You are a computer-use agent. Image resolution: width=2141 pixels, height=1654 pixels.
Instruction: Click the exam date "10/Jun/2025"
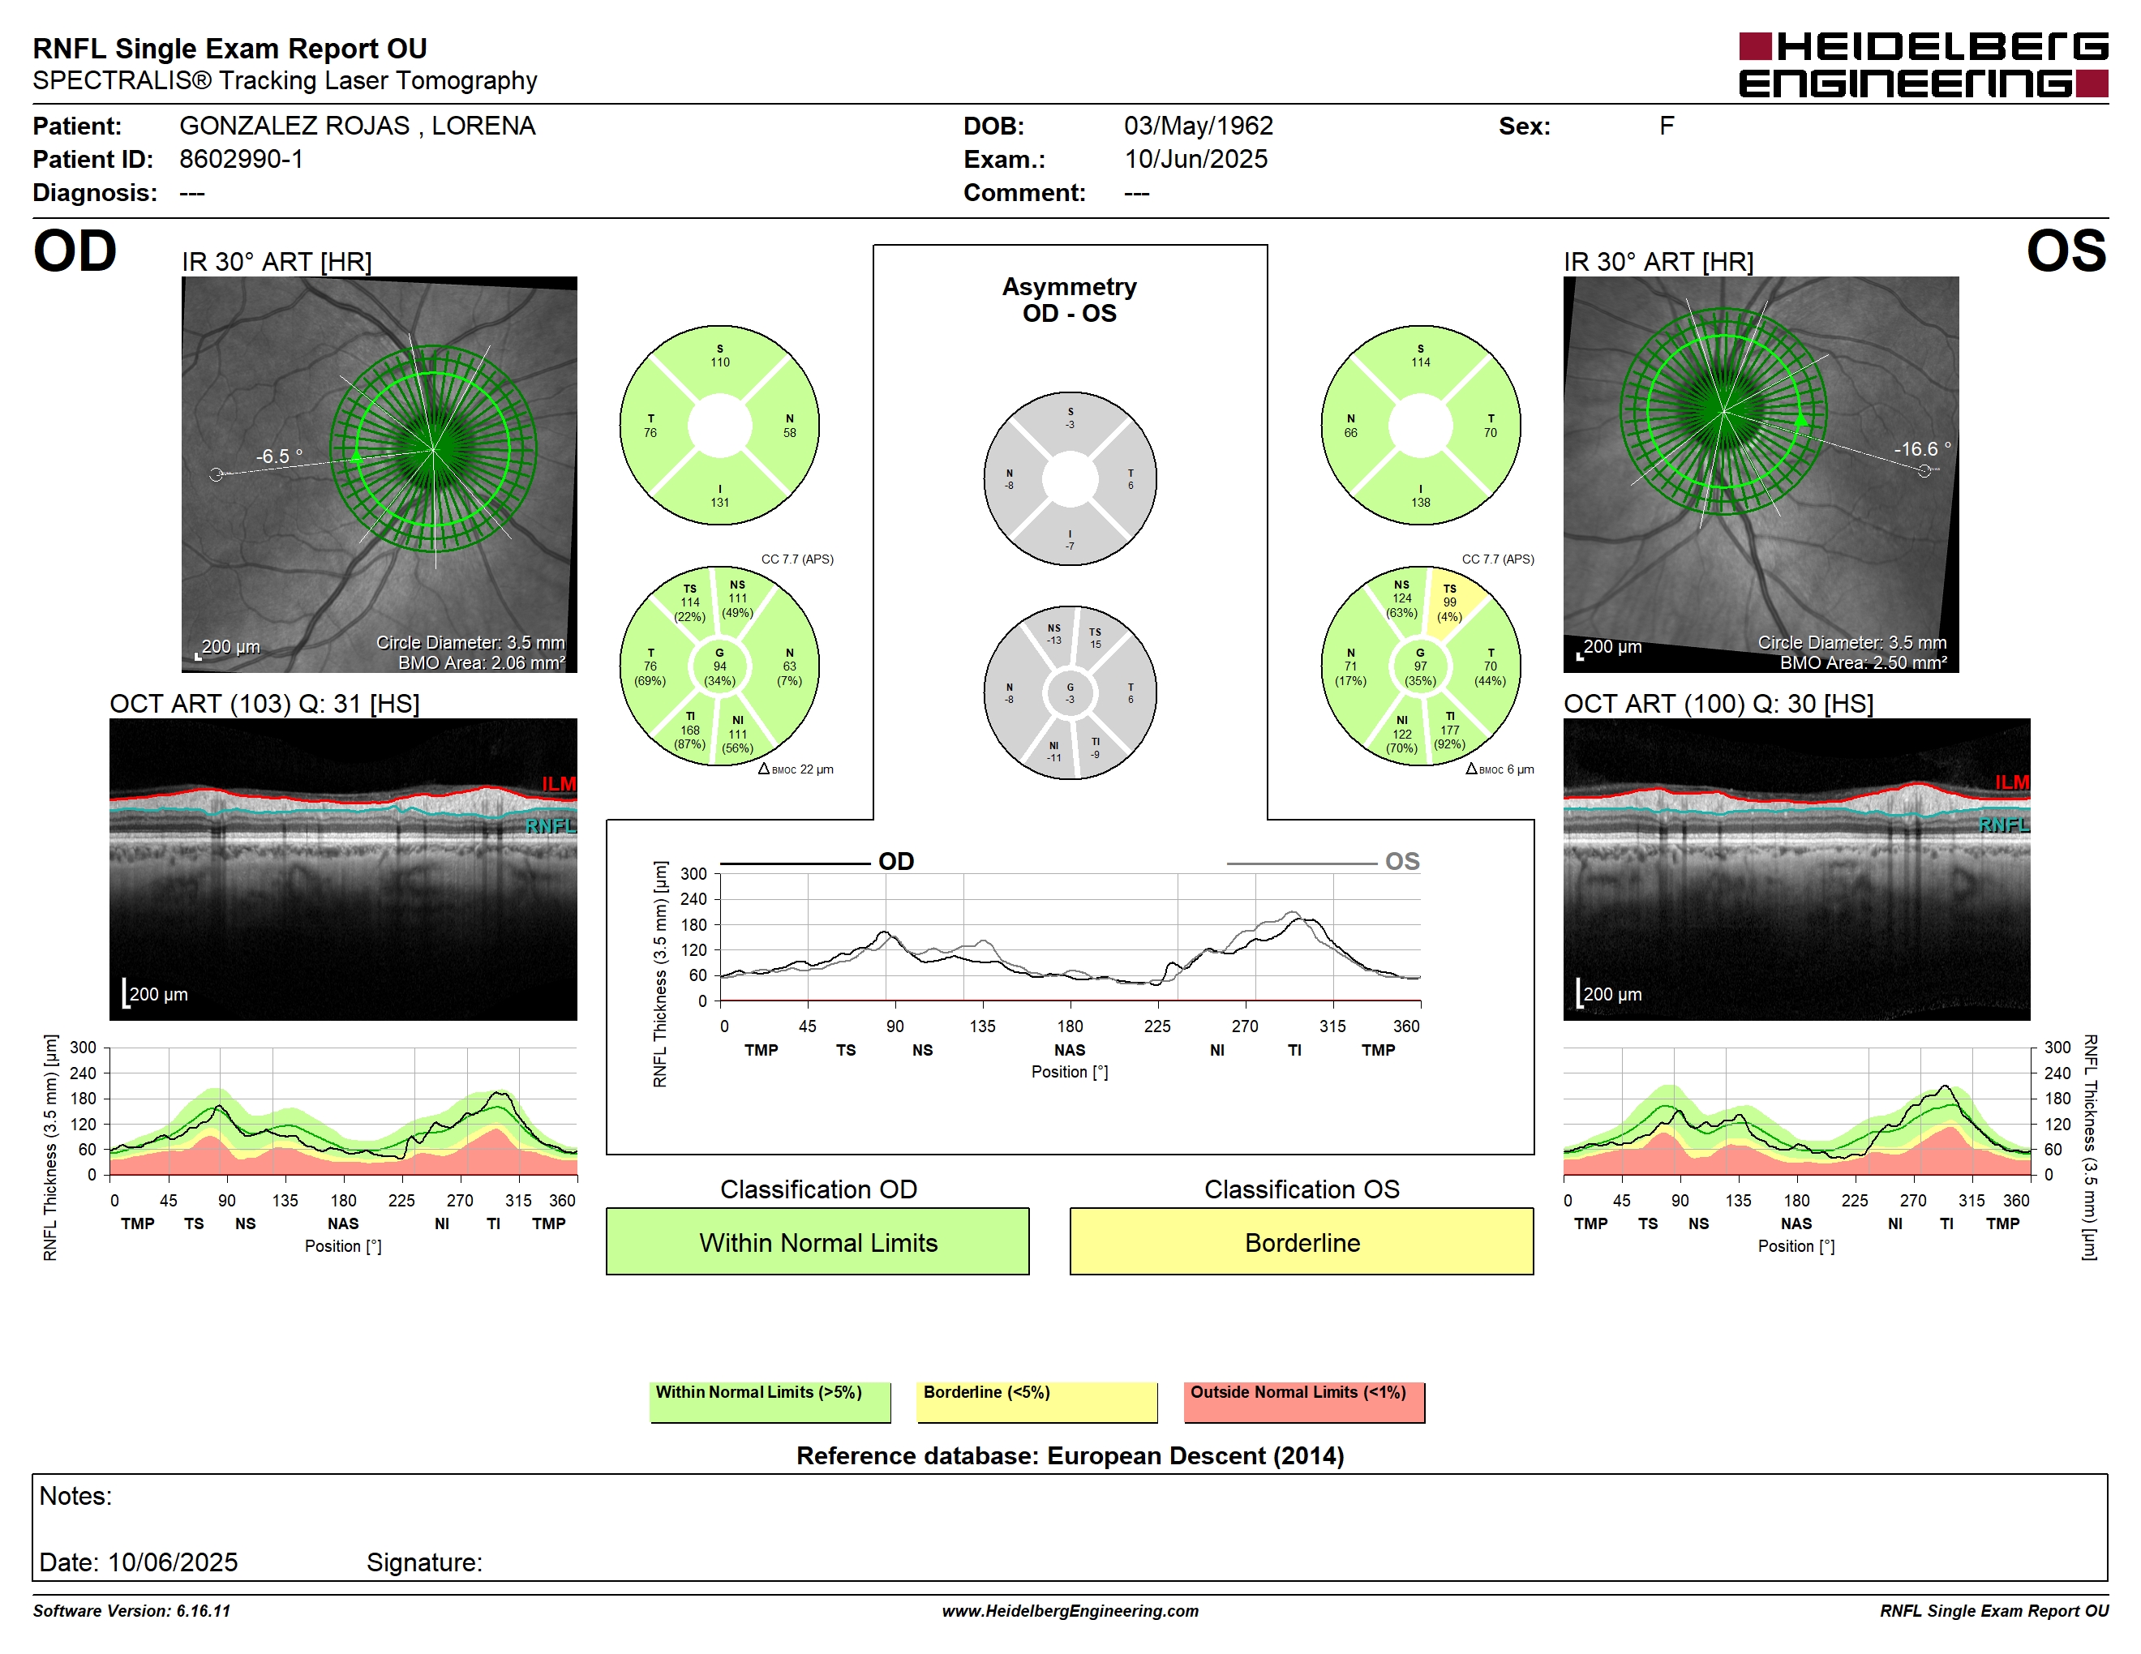(1195, 159)
